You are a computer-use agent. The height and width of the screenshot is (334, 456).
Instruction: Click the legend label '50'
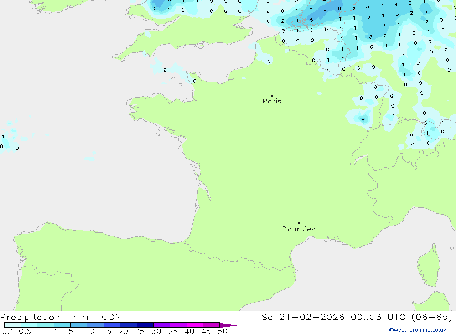click(x=223, y=331)
